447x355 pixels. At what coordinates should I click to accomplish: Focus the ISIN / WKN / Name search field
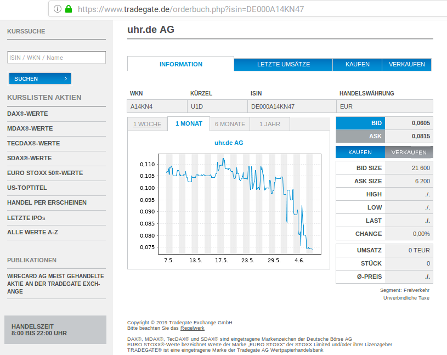[56, 57]
